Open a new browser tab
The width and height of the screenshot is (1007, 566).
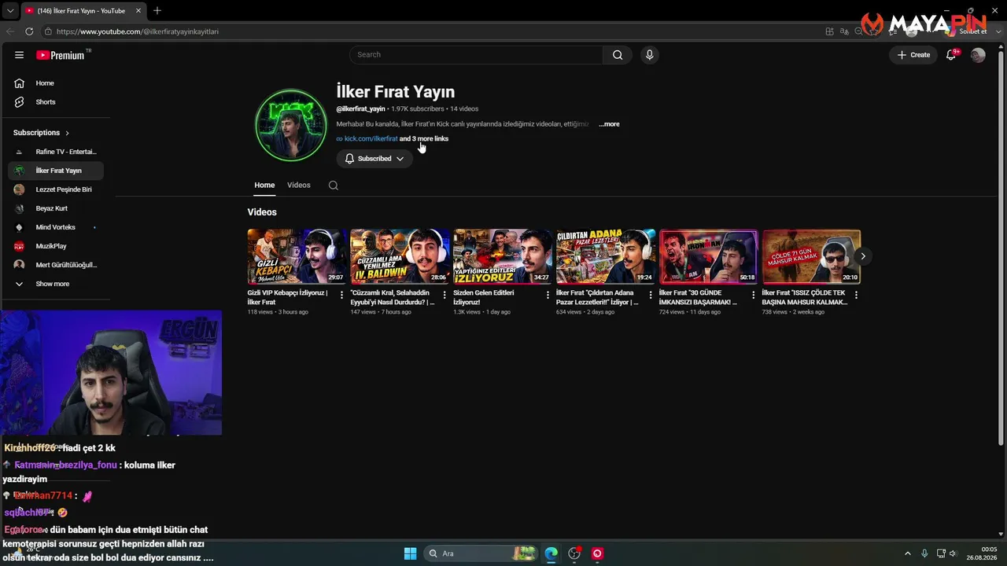(157, 10)
